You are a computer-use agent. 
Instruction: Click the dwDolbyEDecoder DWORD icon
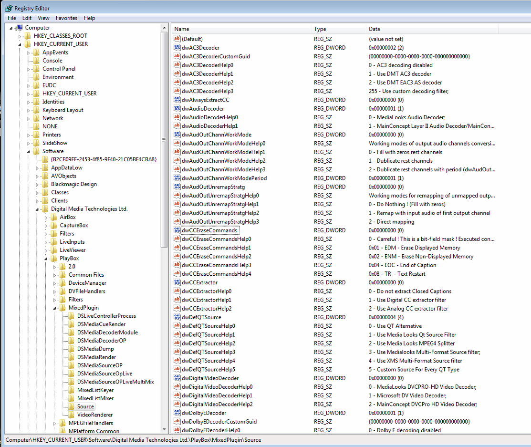pos(177,413)
